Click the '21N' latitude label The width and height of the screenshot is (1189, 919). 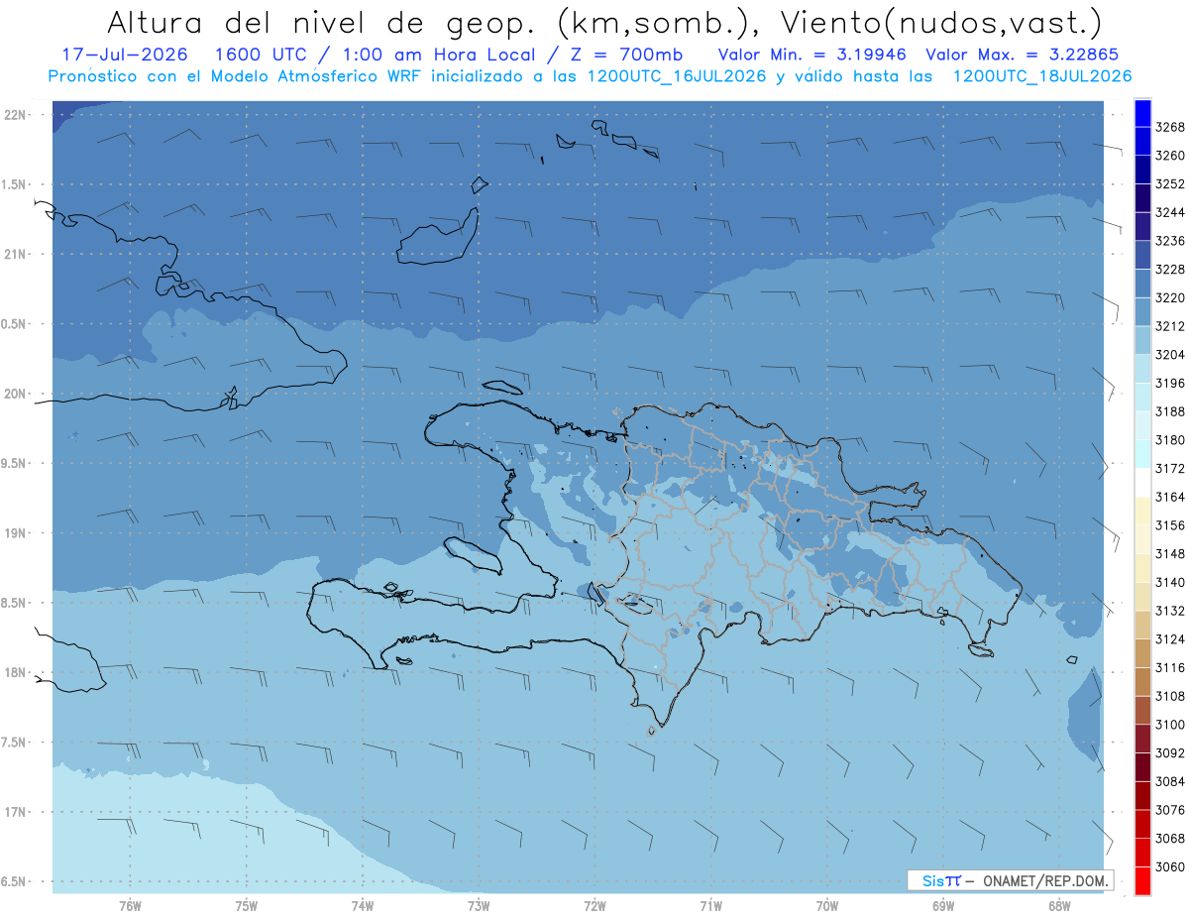[x=14, y=254]
